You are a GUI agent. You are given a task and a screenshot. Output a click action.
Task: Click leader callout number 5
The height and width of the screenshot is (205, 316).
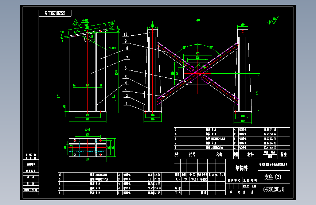point(125,77)
